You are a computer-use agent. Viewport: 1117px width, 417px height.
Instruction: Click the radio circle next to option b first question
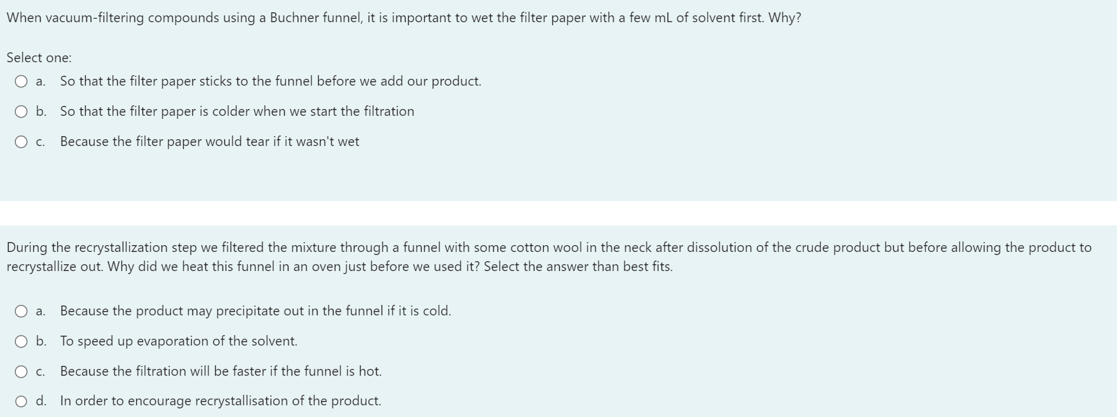point(21,111)
